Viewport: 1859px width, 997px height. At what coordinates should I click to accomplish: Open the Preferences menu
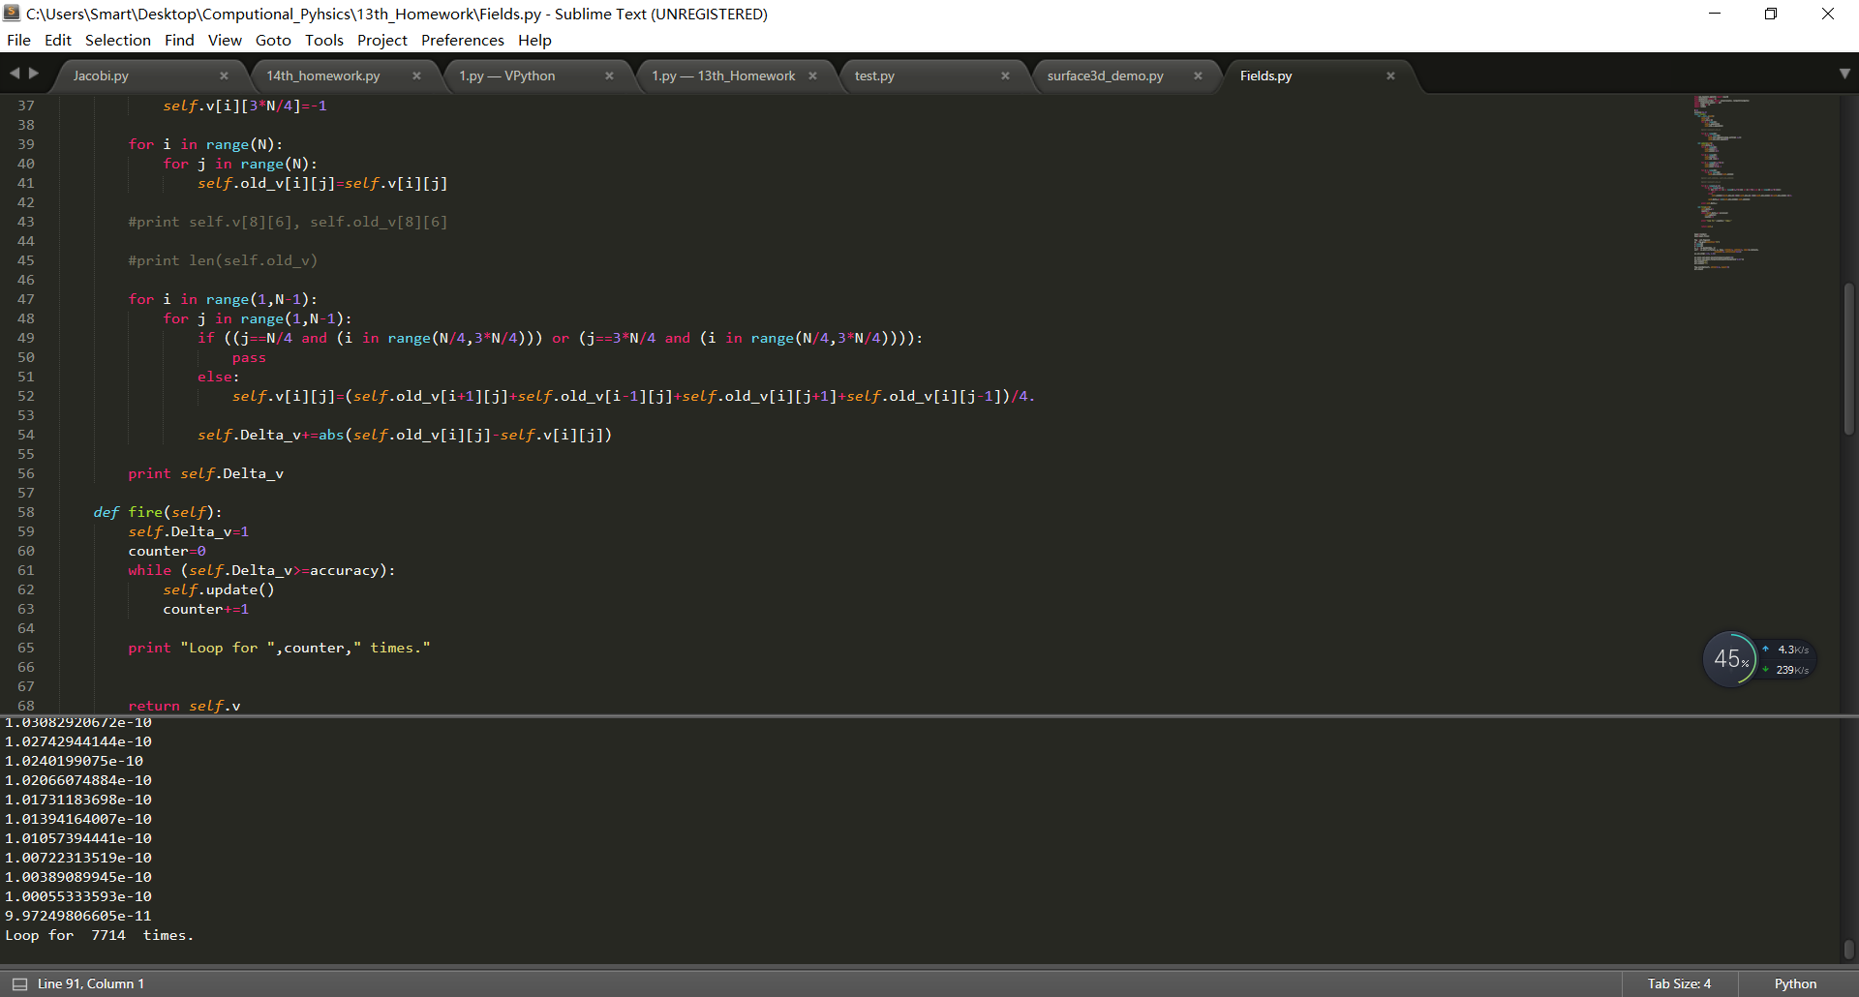coord(463,40)
